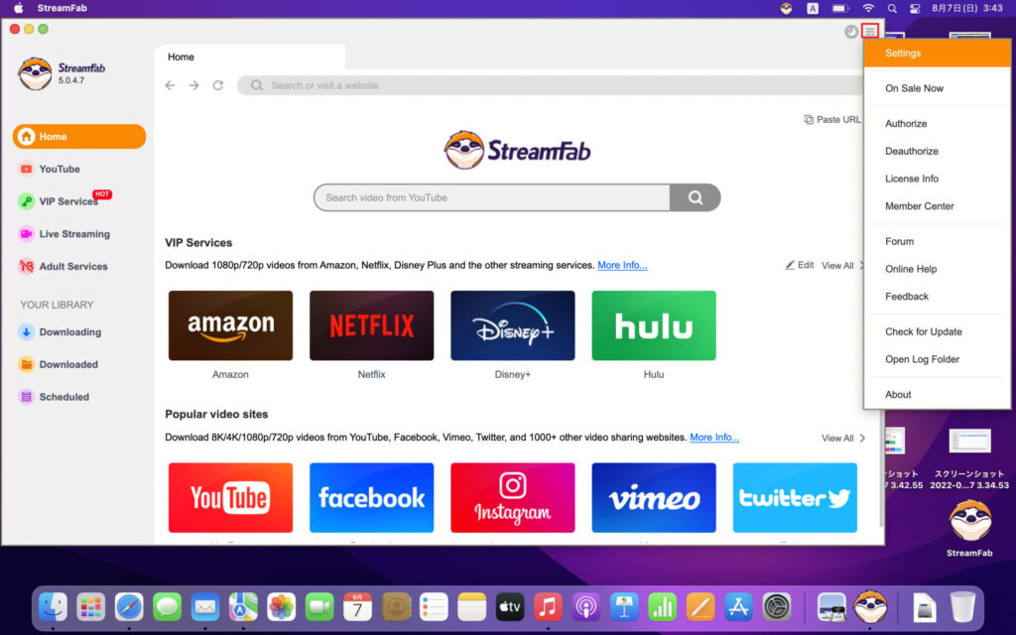Open the More Info link for VIP Services
This screenshot has height=635, width=1016.
(622, 265)
